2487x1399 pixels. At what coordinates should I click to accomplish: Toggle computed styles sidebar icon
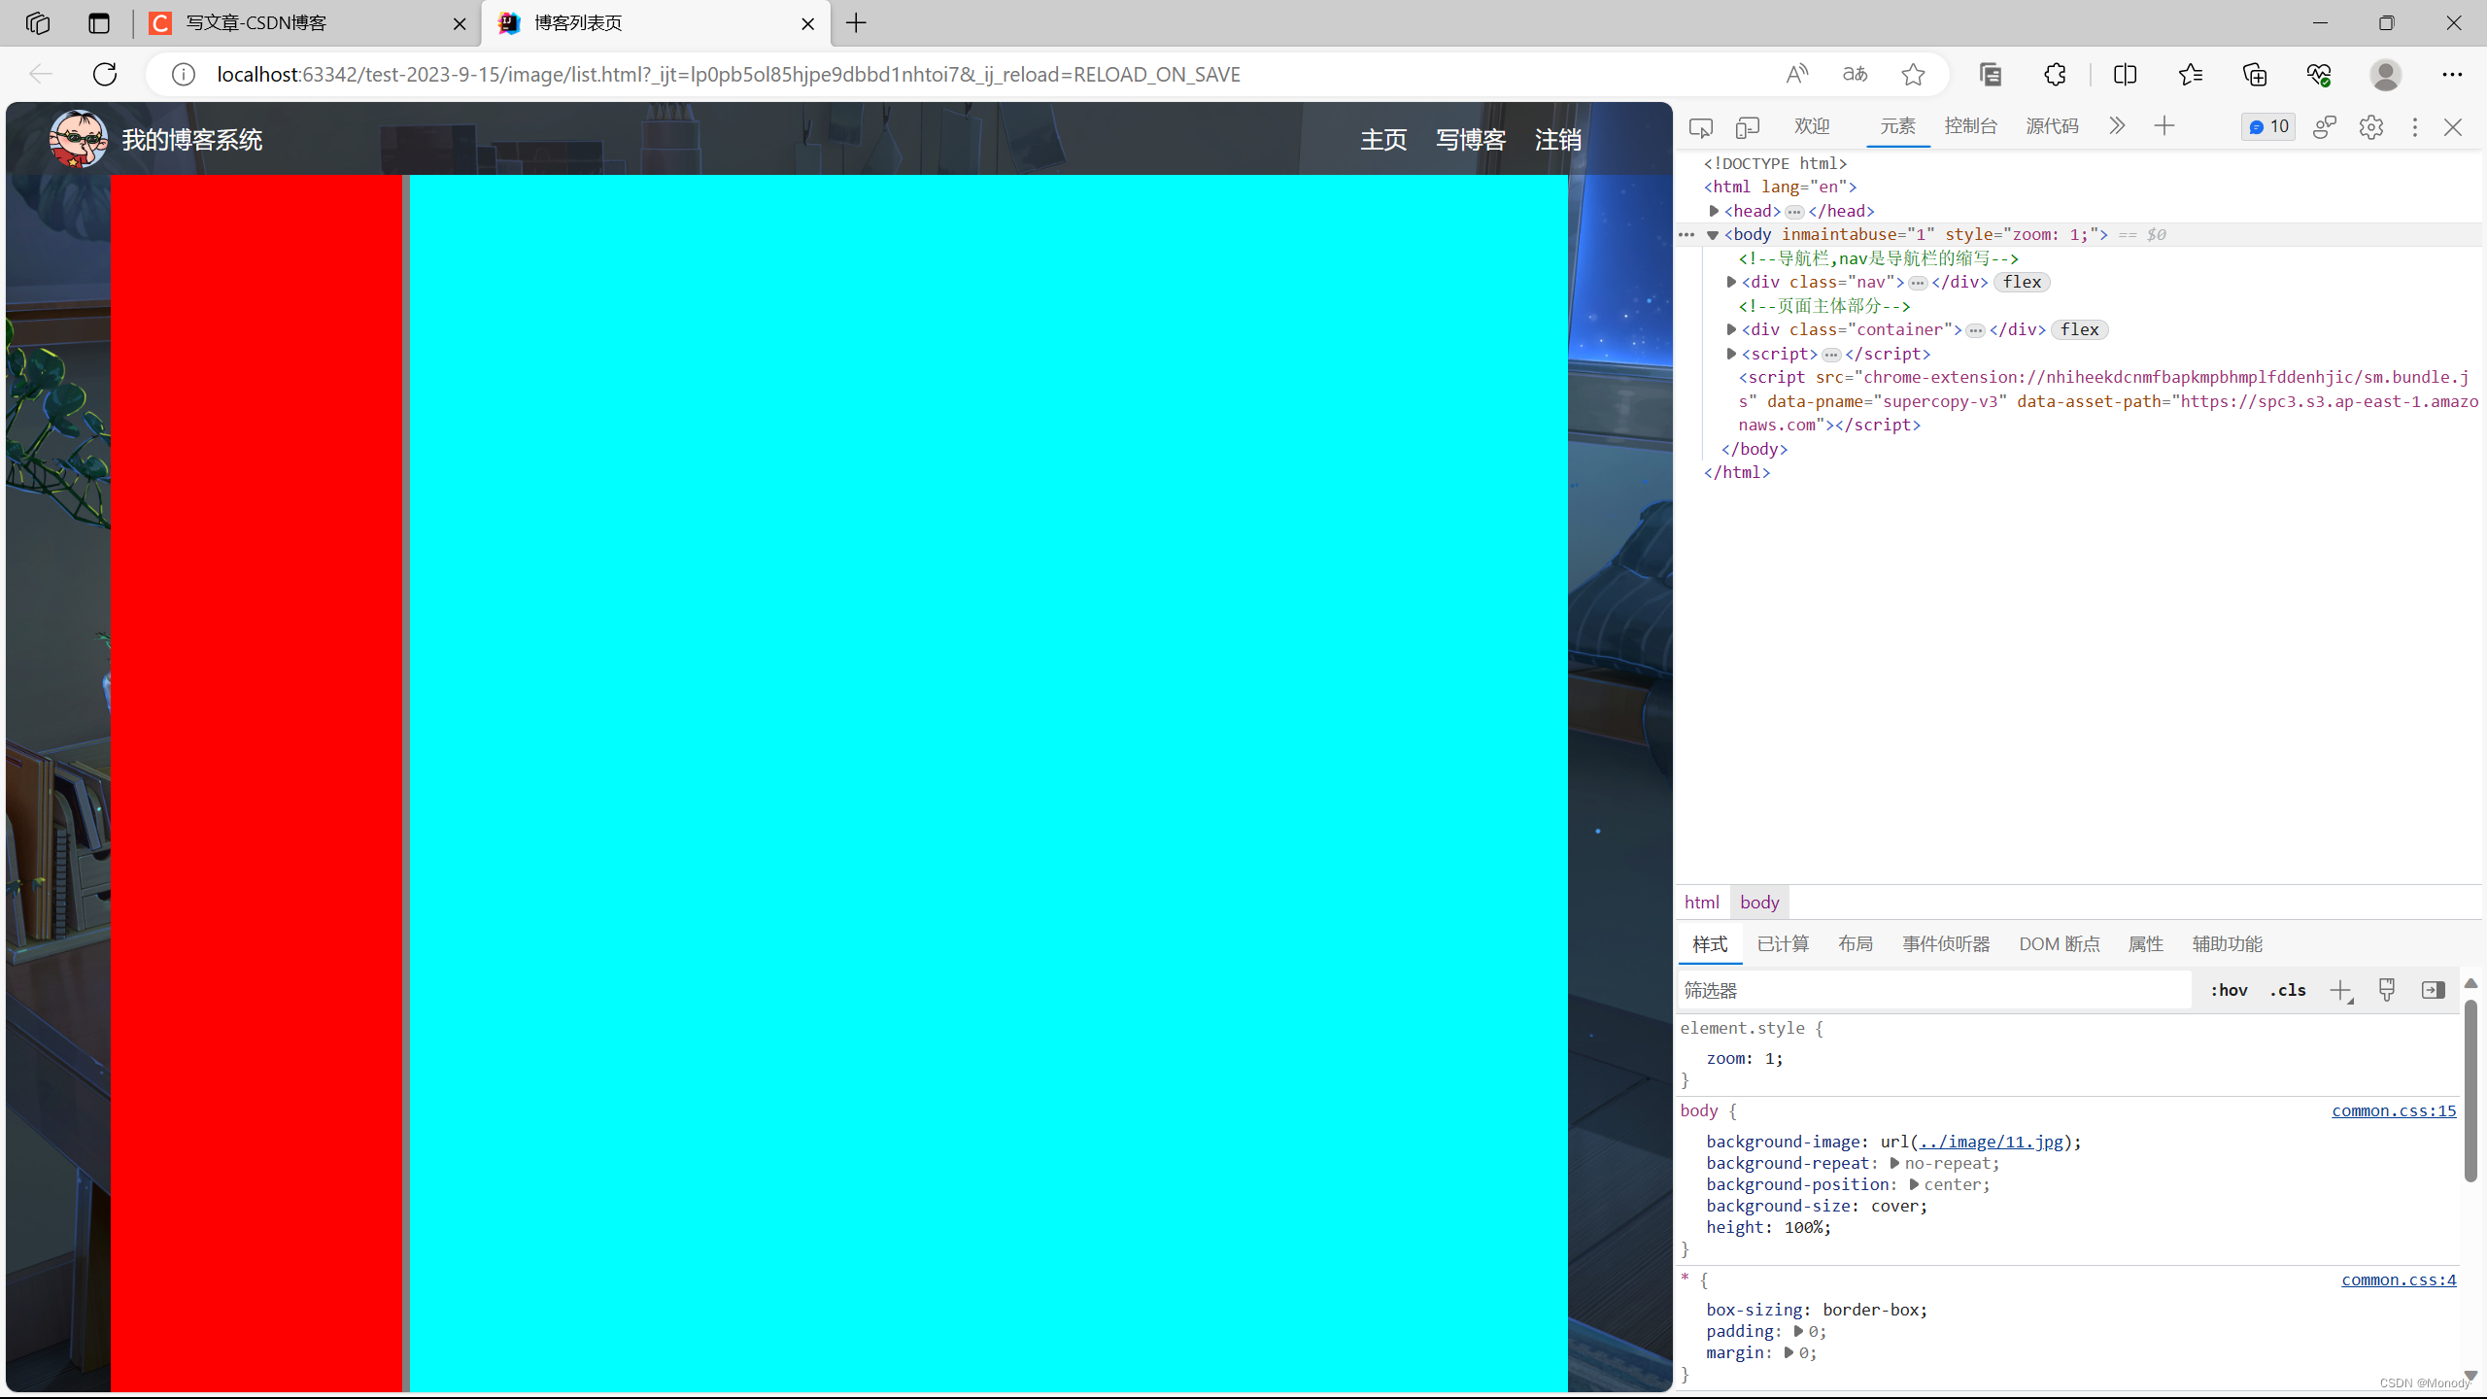2434,990
